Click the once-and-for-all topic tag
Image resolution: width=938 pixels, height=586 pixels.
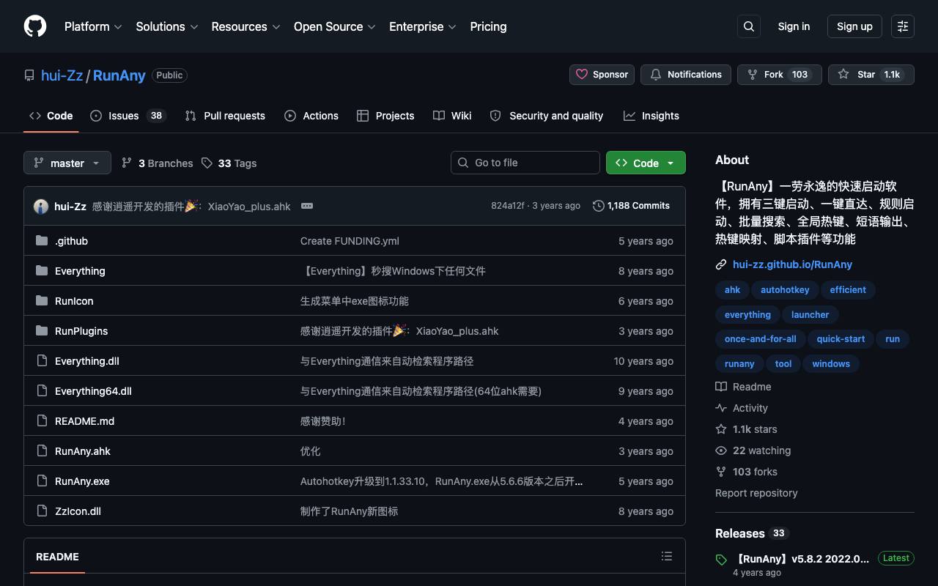tap(760, 339)
